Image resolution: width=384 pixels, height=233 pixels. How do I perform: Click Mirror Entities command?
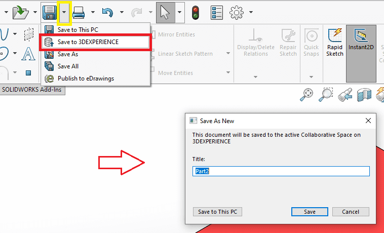tap(176, 34)
